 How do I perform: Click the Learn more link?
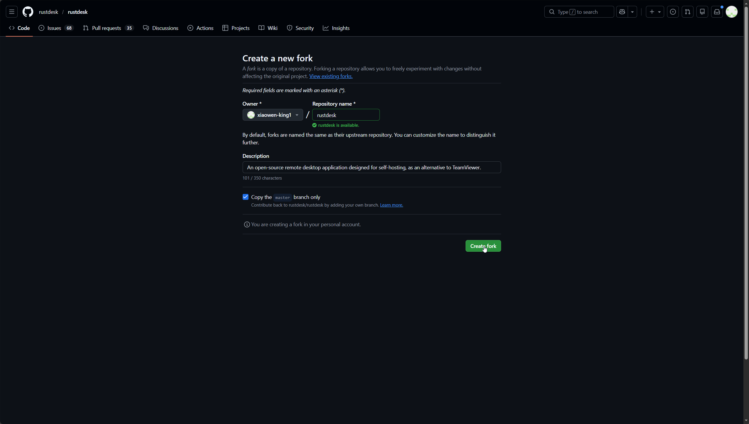(x=391, y=205)
